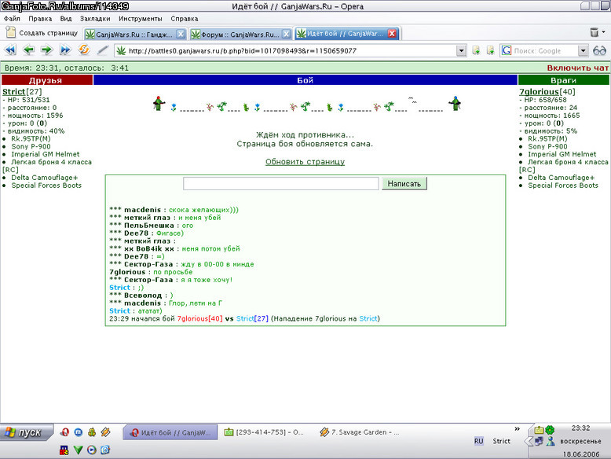Image resolution: width=611 pixels, height=459 pixels.
Task: Open the closed tabs trash can
Action: [x=594, y=32]
